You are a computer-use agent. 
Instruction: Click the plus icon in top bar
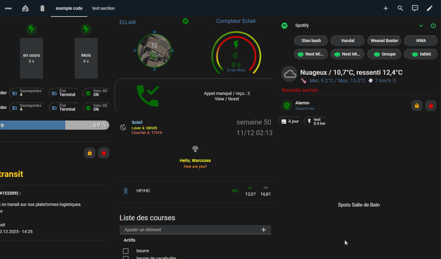[385, 8]
